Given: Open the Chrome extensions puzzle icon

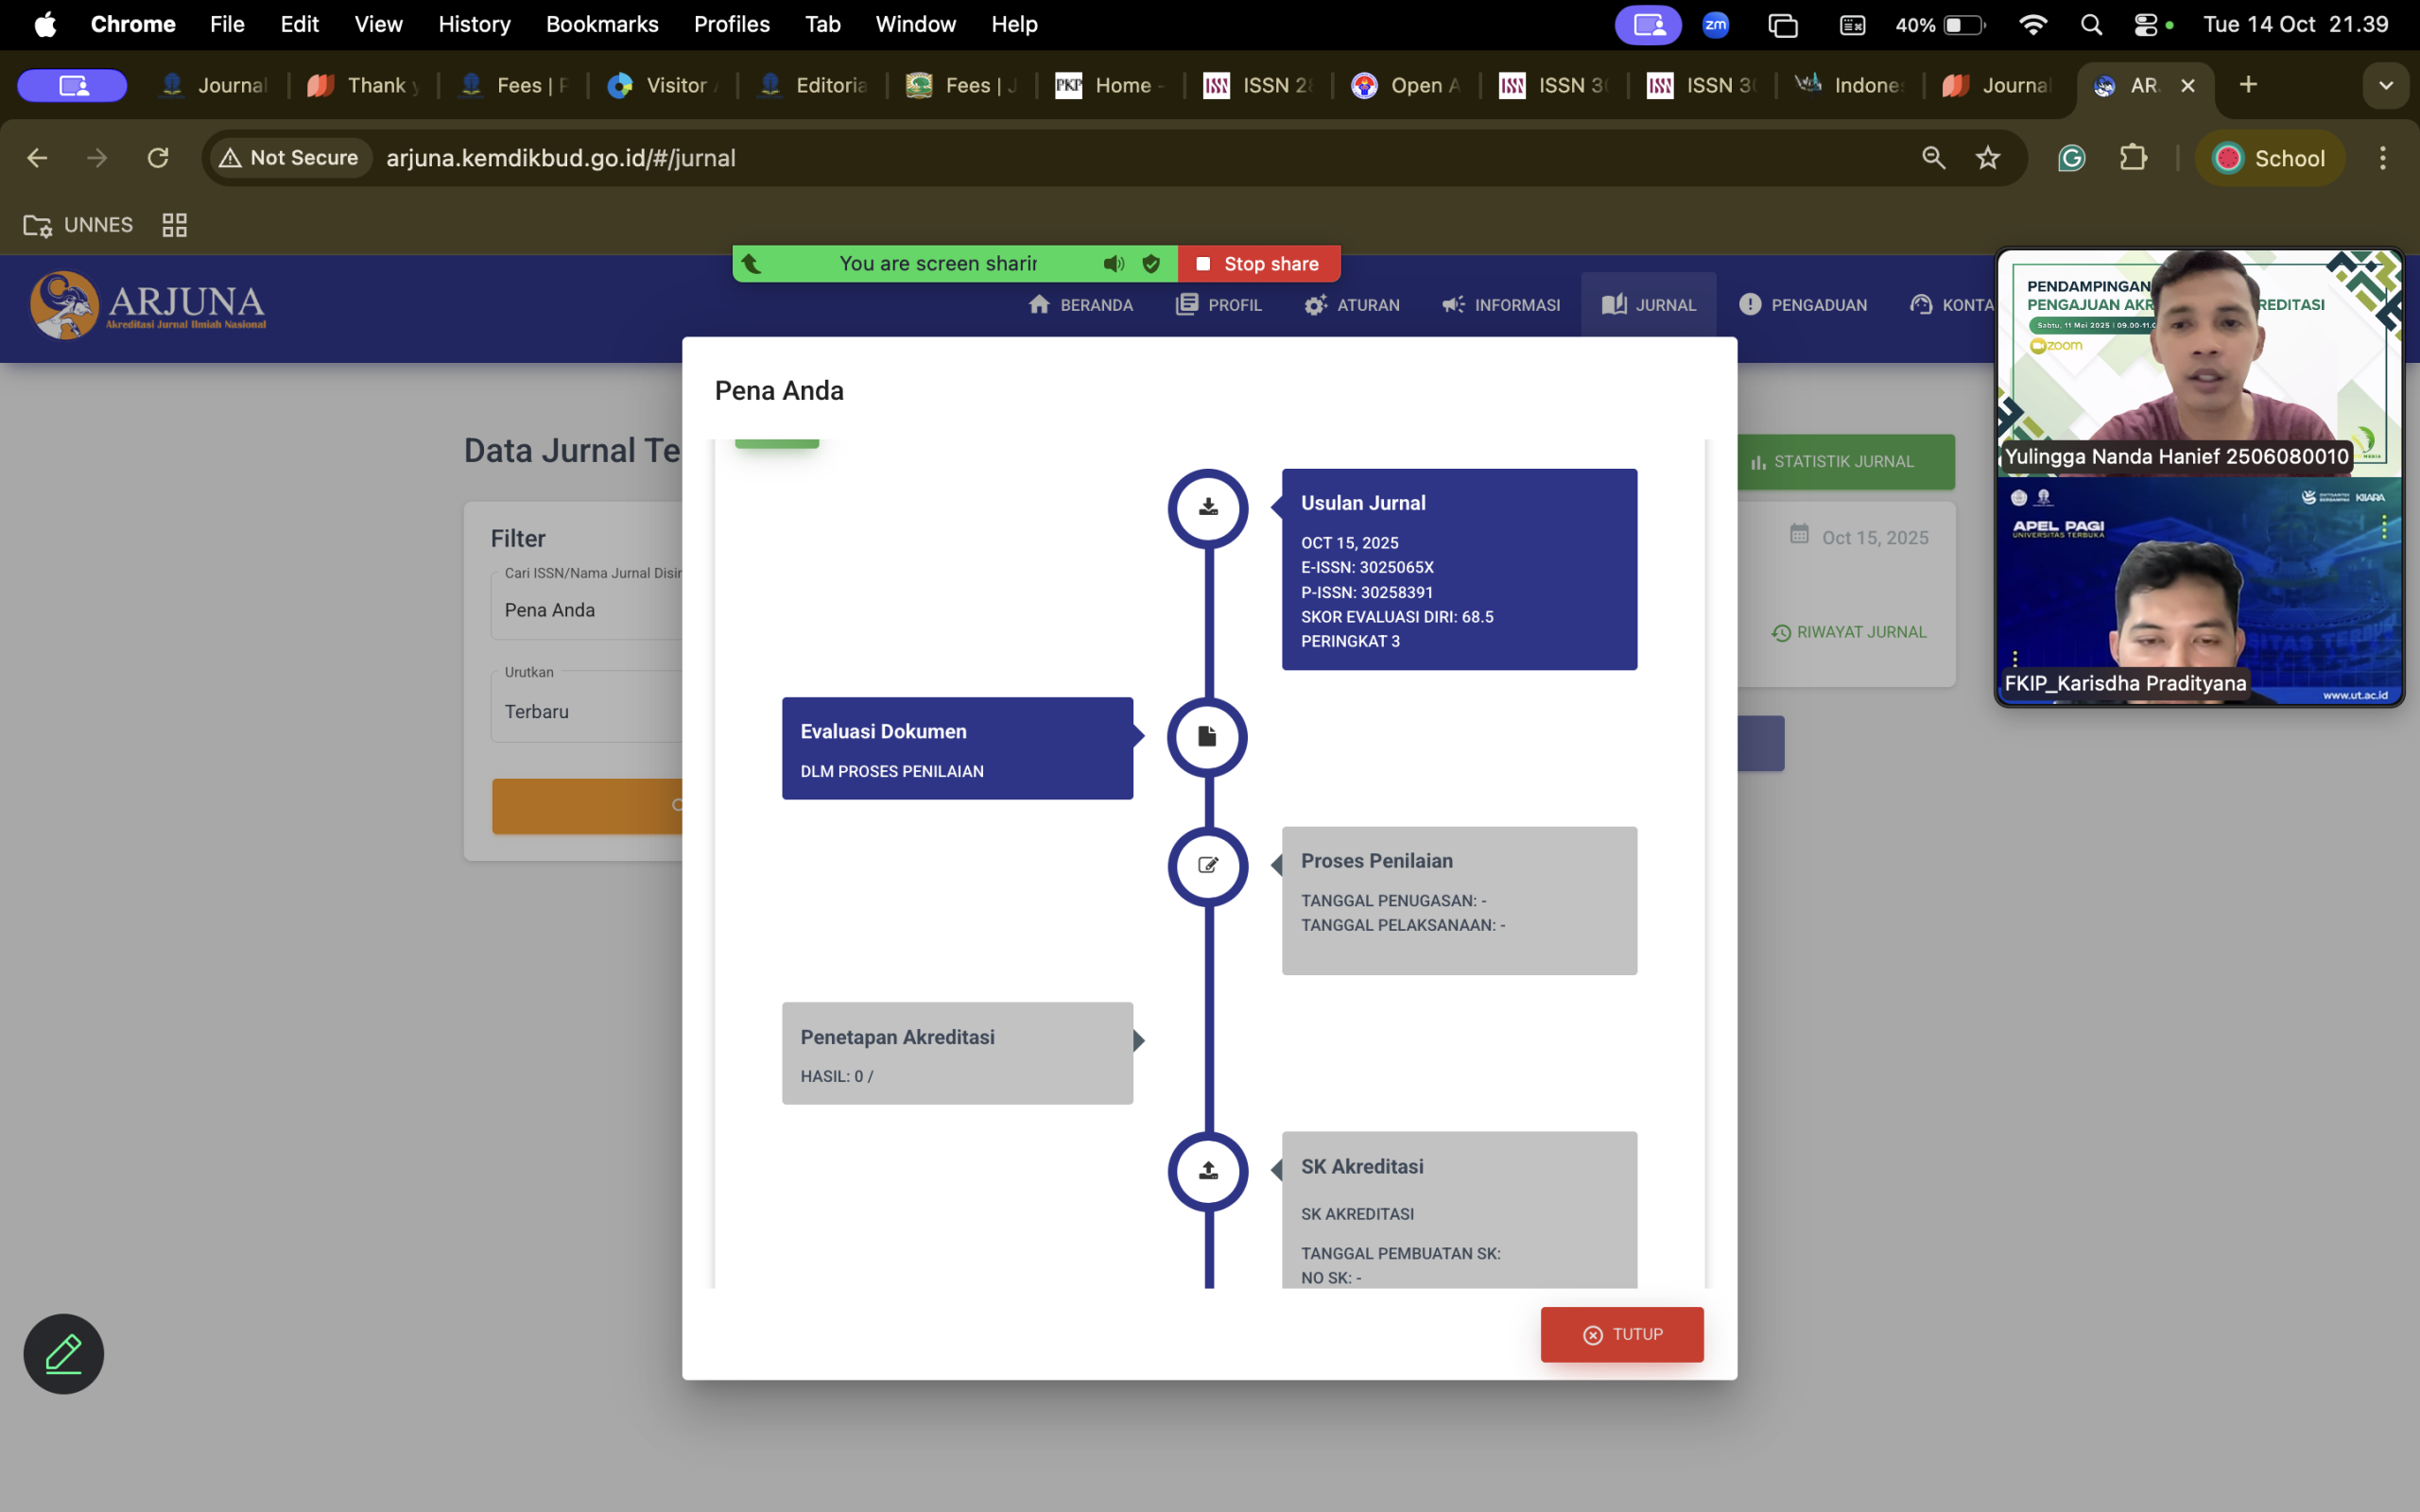Looking at the screenshot, I should coord(2133,158).
